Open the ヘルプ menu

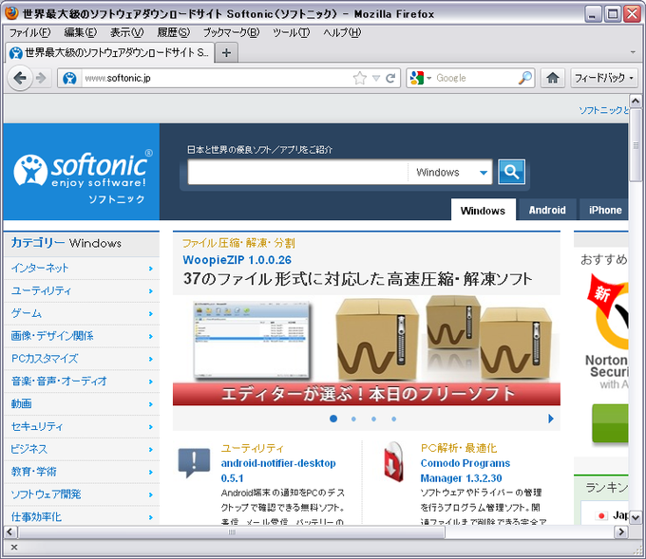tap(342, 32)
